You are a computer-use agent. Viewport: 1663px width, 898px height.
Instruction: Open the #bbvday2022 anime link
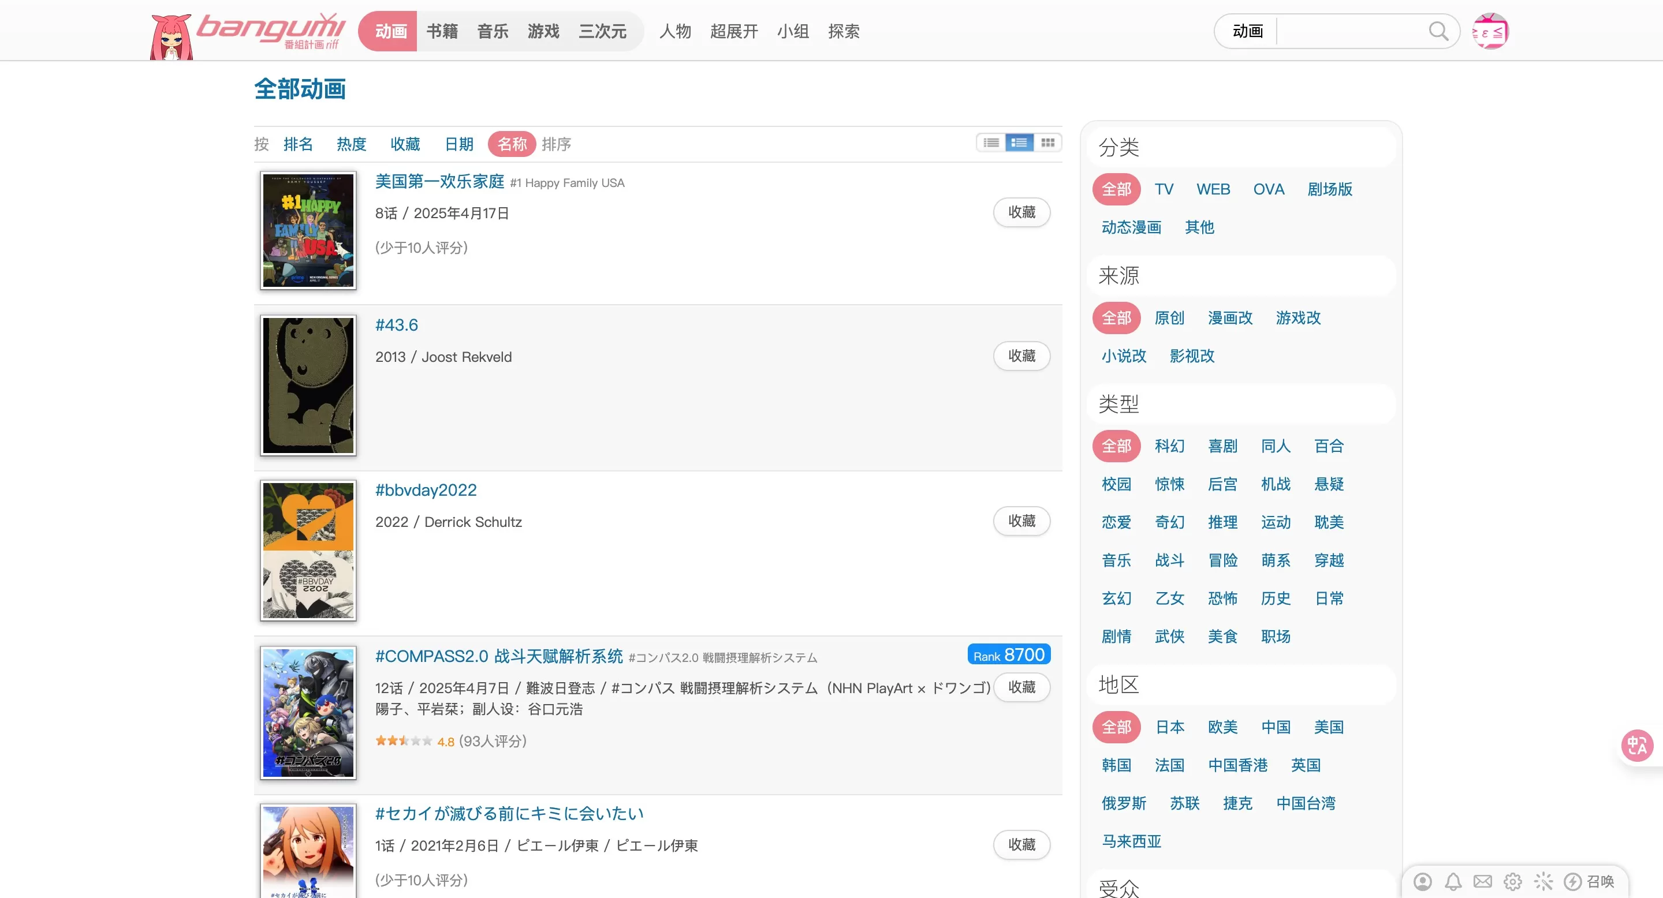(426, 489)
